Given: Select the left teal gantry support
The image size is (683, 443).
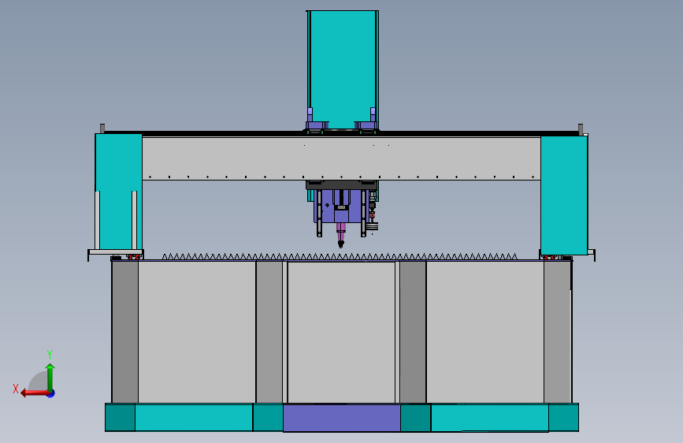Looking at the screenshot, I should (118, 192).
